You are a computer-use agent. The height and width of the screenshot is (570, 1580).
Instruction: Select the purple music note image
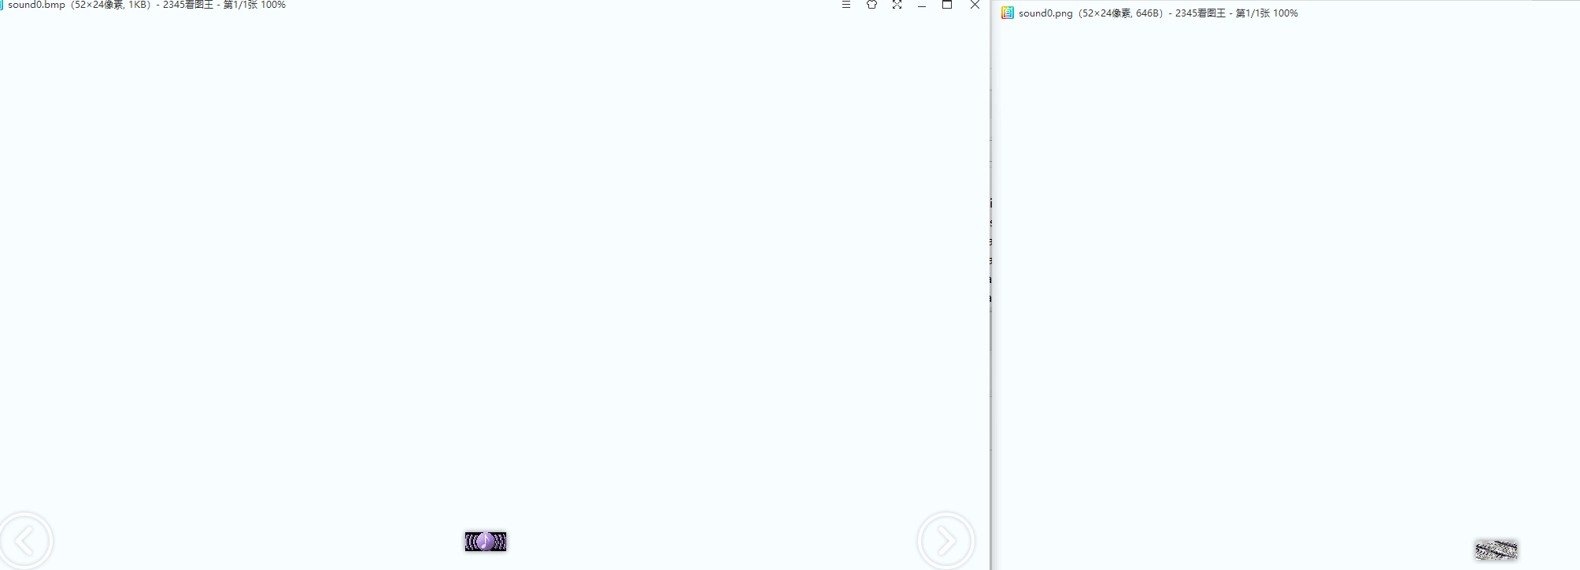485,541
